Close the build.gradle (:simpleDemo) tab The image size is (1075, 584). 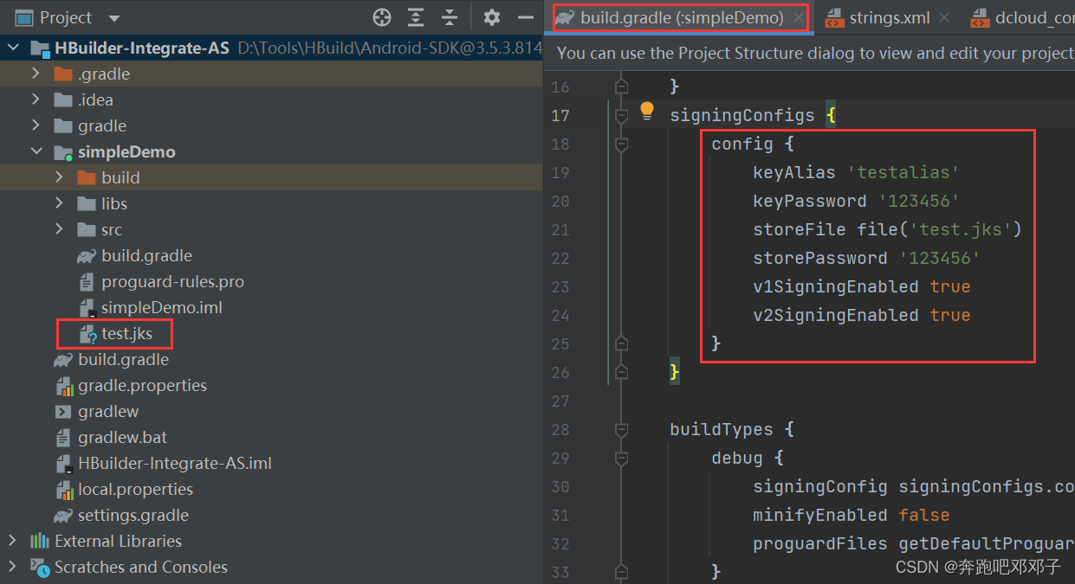click(798, 17)
